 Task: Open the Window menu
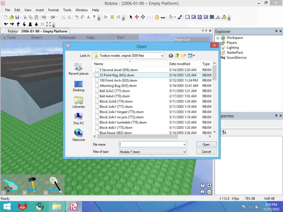coord(82,10)
